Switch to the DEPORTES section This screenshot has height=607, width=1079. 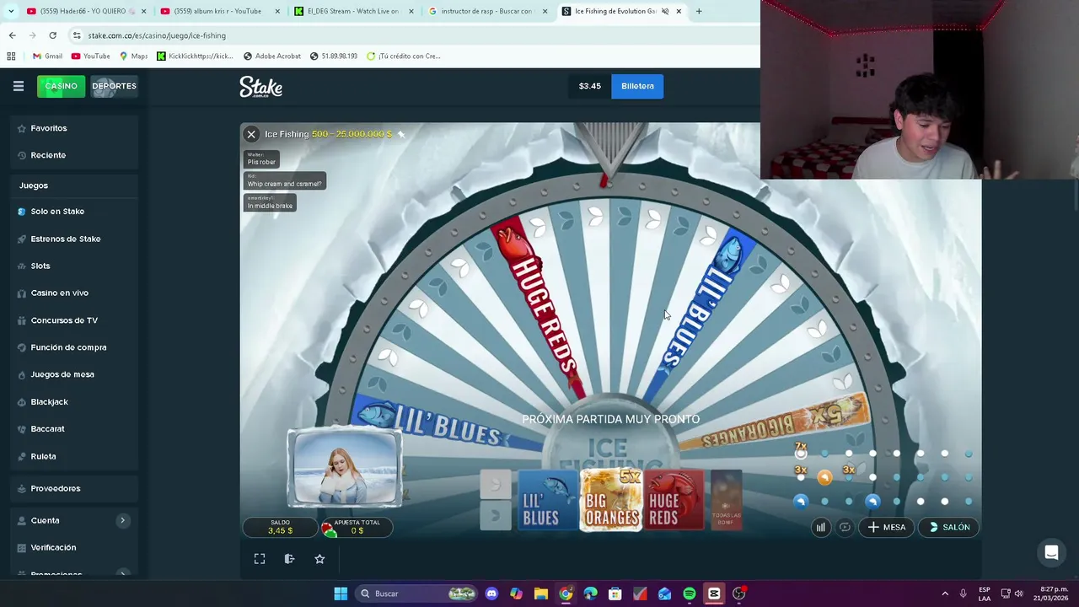pyautogui.click(x=114, y=86)
